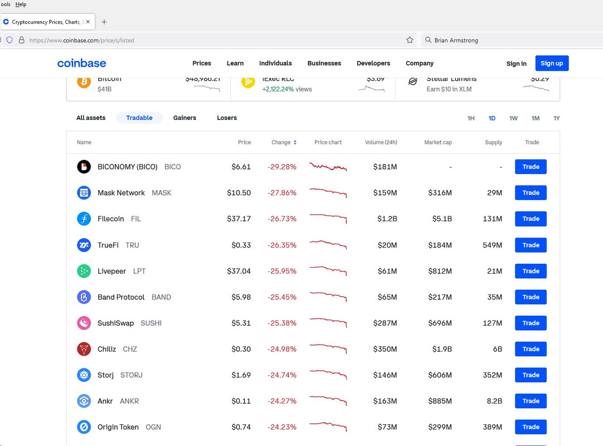
Task: Click Trade button for Mask Network
Action: click(x=530, y=193)
